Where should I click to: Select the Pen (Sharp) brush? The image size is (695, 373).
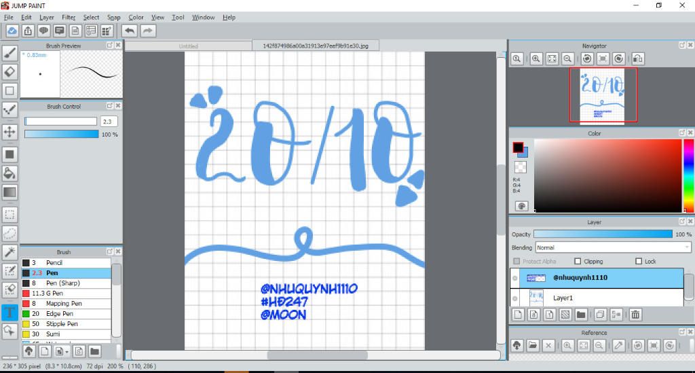66,283
